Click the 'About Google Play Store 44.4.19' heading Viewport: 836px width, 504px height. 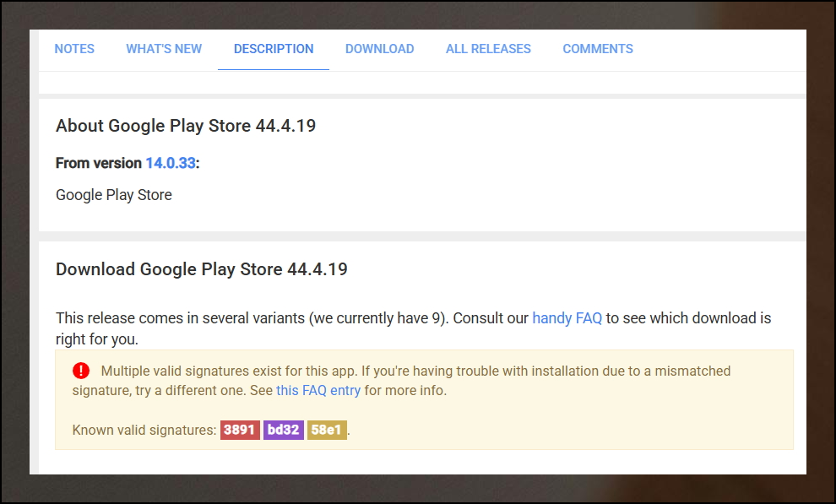click(186, 126)
